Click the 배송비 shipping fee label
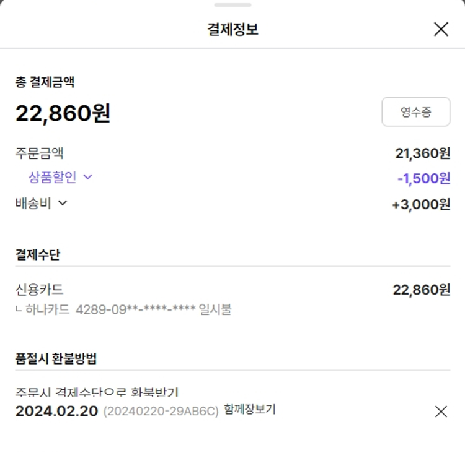 coord(33,203)
